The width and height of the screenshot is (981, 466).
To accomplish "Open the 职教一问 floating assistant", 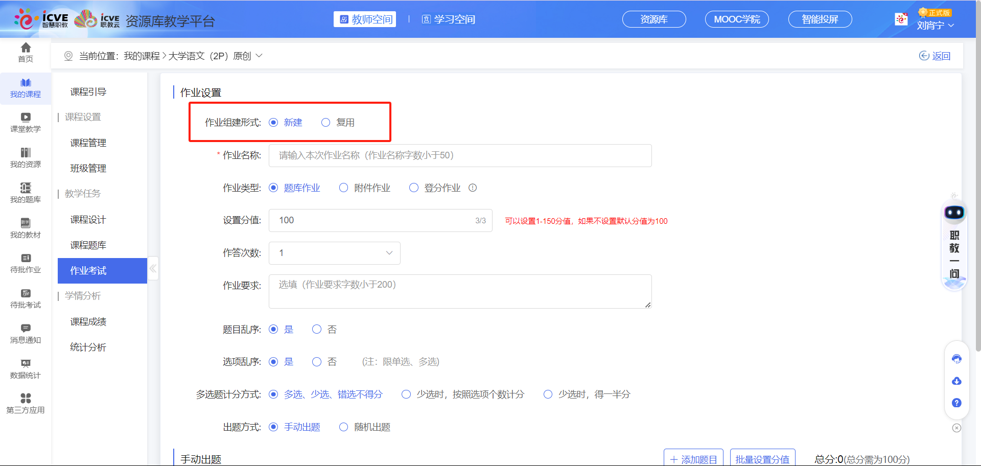I will pos(954,245).
